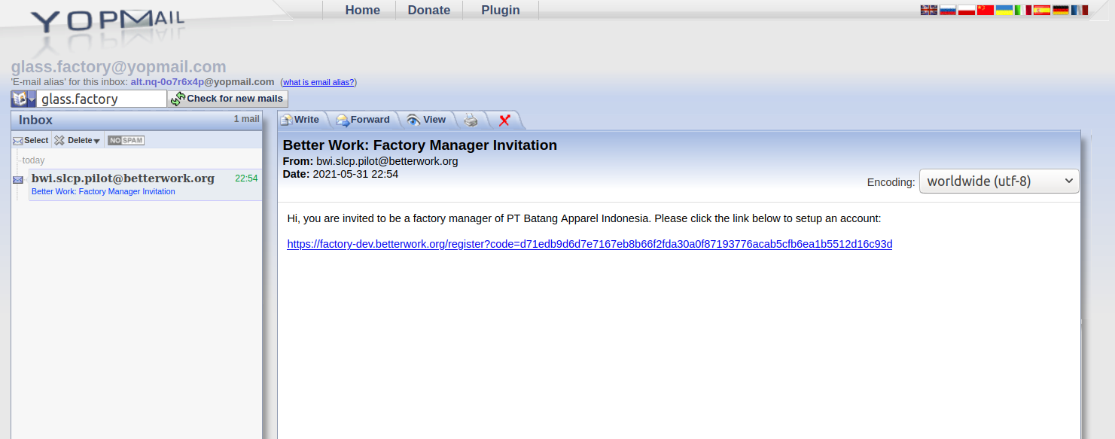Open mail from bwi.slcp.pilot@betterwork.org in inbox list

[x=123, y=178]
